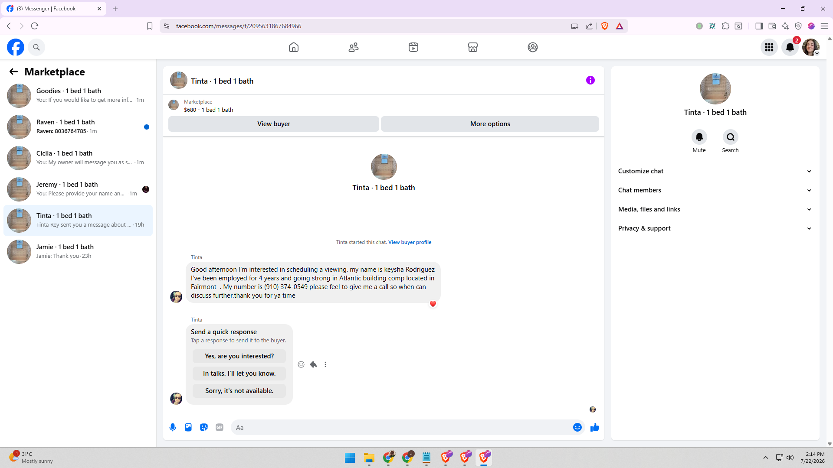Screen dimensions: 833x468
Task: Click the Facebook logo
Action: [16, 47]
